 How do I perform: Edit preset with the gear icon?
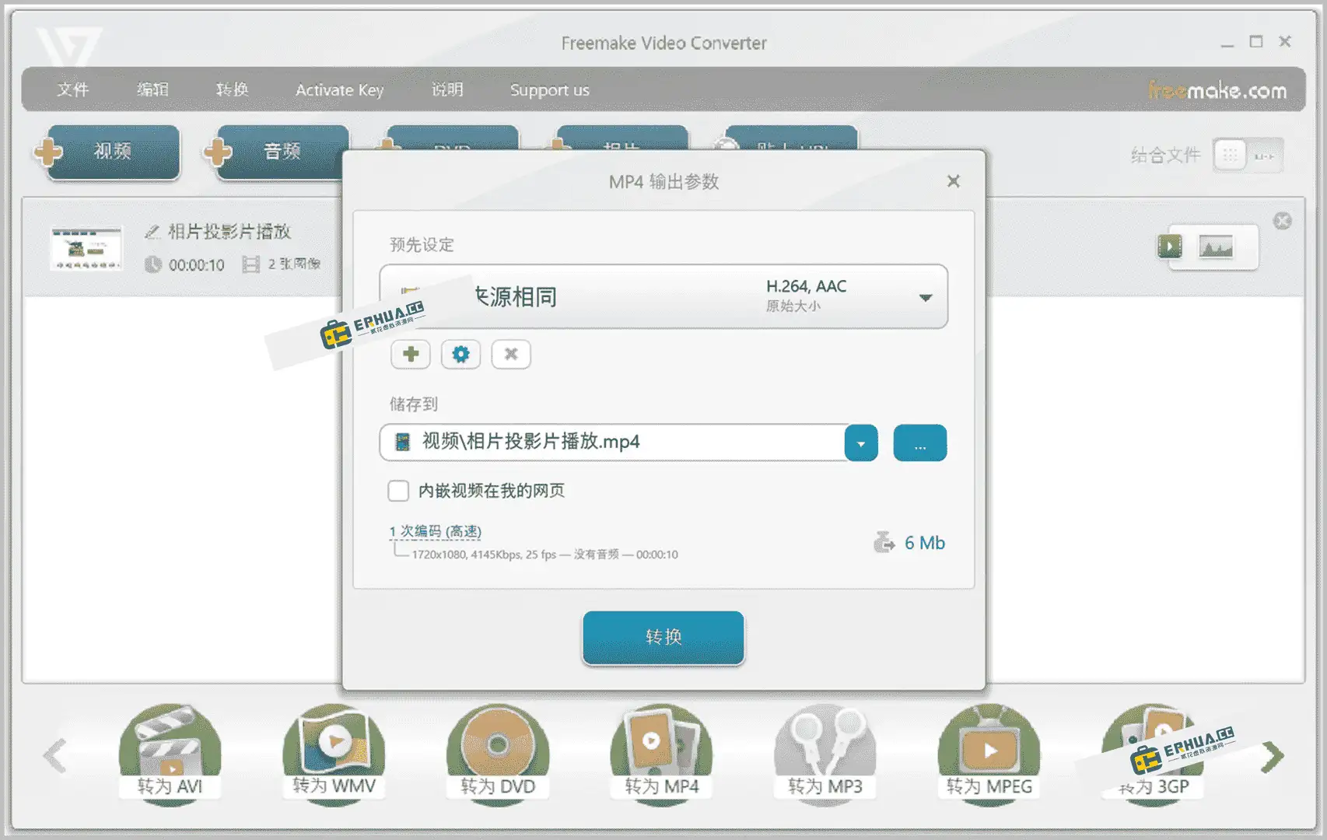pyautogui.click(x=460, y=355)
